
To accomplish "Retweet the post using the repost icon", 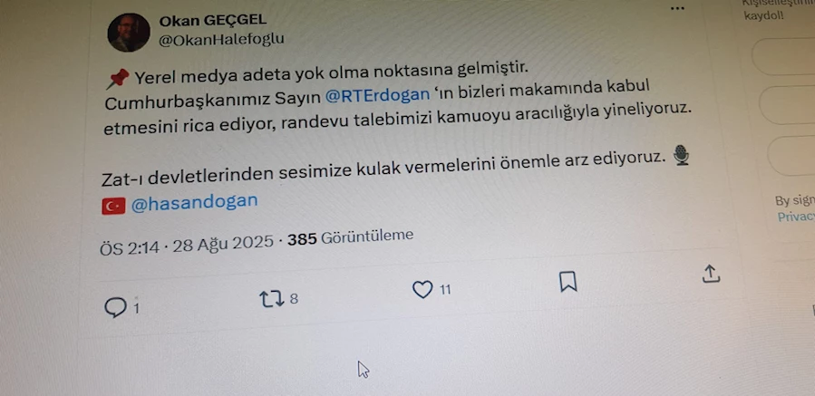I will (271, 299).
